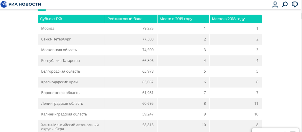Open the user profile icon
This screenshot has height=132, width=302.
[x=275, y=5]
